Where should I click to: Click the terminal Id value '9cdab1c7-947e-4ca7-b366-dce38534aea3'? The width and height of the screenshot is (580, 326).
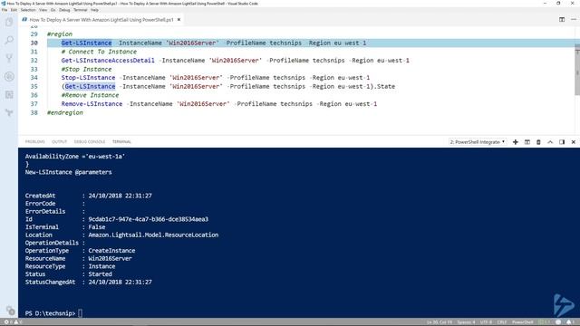[x=148, y=219]
